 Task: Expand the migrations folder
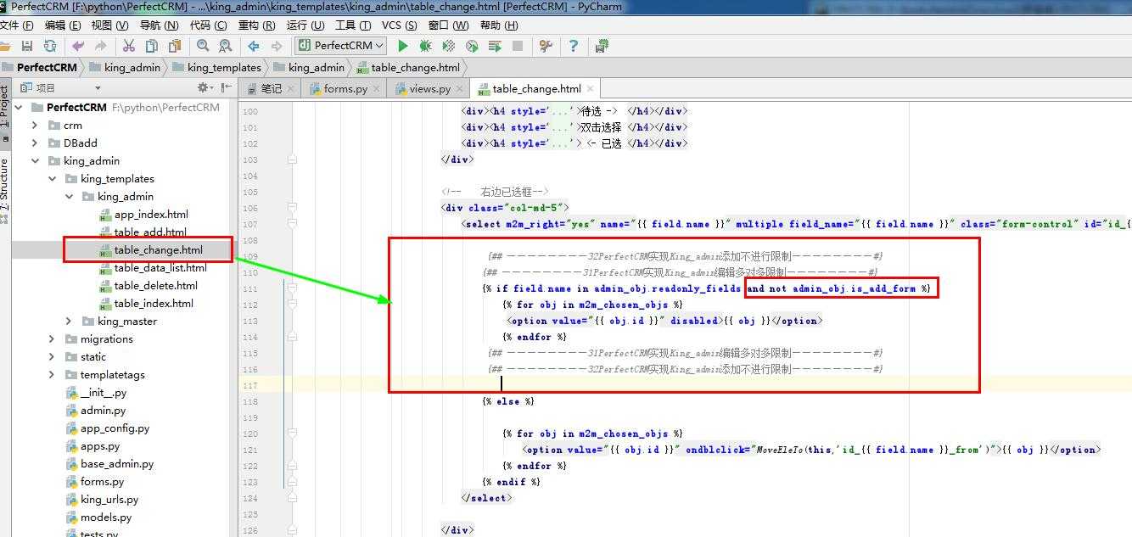[52, 339]
